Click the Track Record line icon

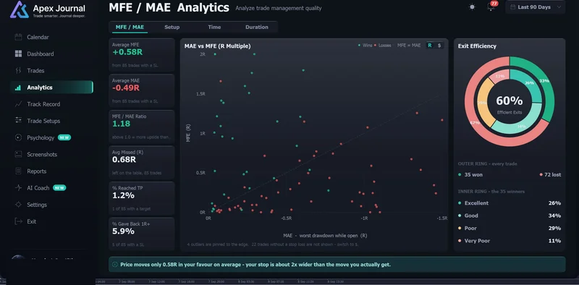(18, 104)
